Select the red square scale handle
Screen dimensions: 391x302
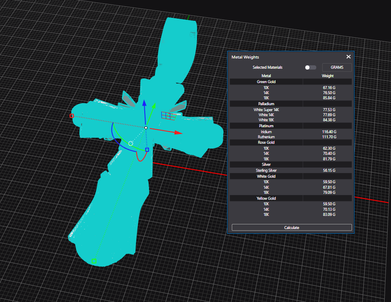[72, 116]
